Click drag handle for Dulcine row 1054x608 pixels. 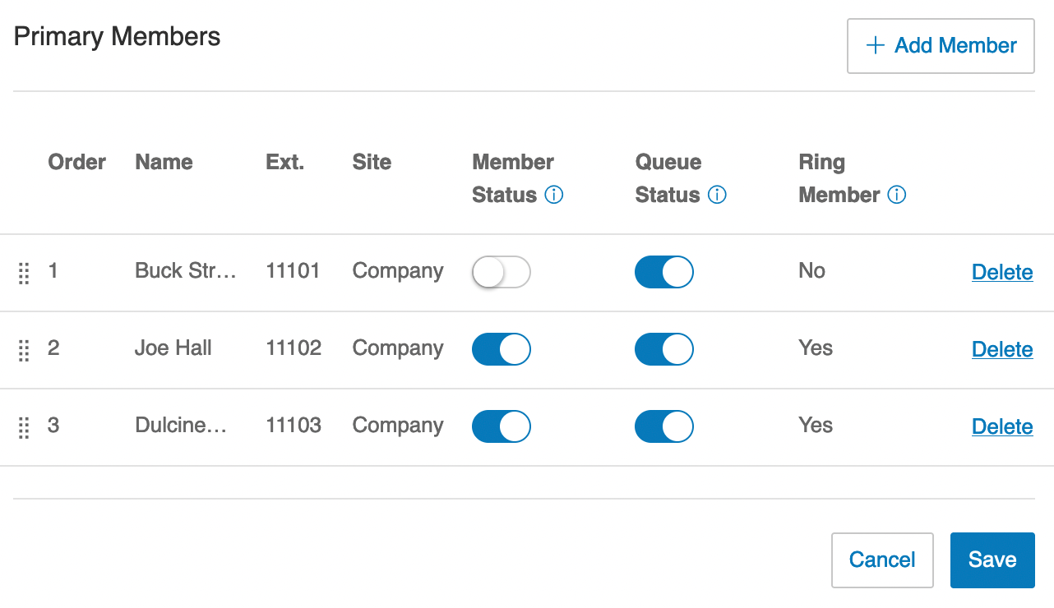point(24,427)
